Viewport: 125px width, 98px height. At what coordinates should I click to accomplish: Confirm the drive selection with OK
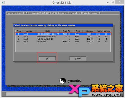[x=47, y=58]
